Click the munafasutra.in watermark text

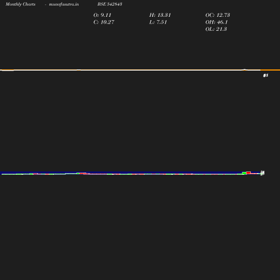[x=64, y=4]
